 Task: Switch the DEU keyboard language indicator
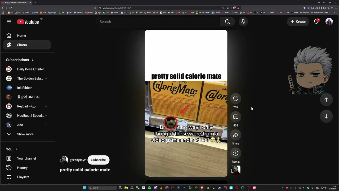tap(317, 188)
